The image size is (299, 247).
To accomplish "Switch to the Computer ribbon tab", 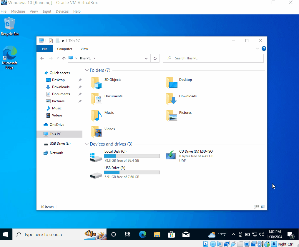I will point(65,49).
